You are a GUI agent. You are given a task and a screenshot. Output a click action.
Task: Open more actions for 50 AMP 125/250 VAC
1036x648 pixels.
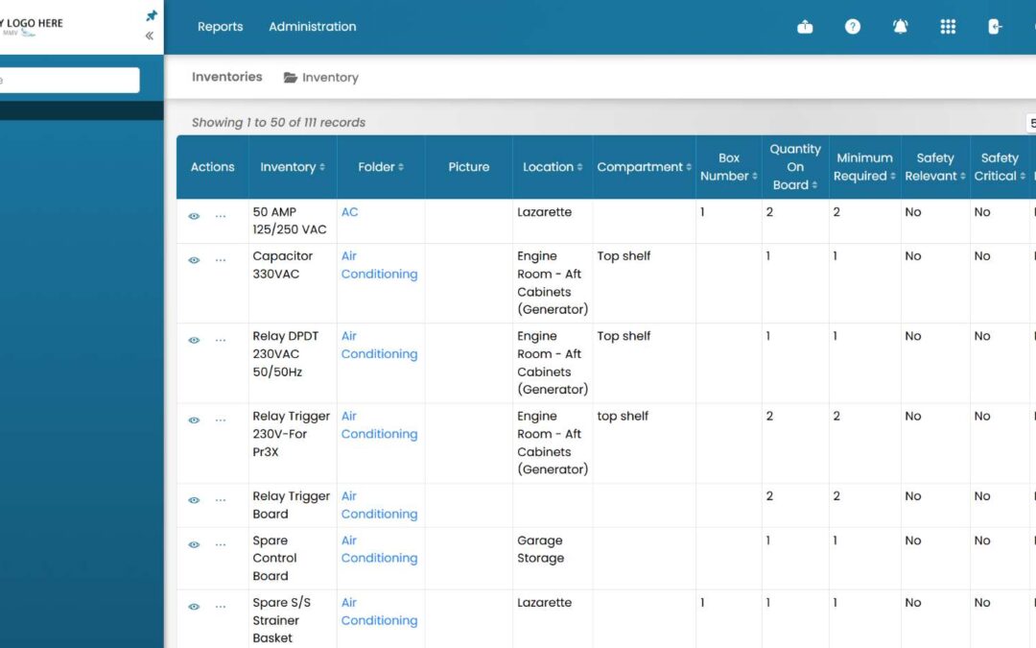(x=220, y=216)
